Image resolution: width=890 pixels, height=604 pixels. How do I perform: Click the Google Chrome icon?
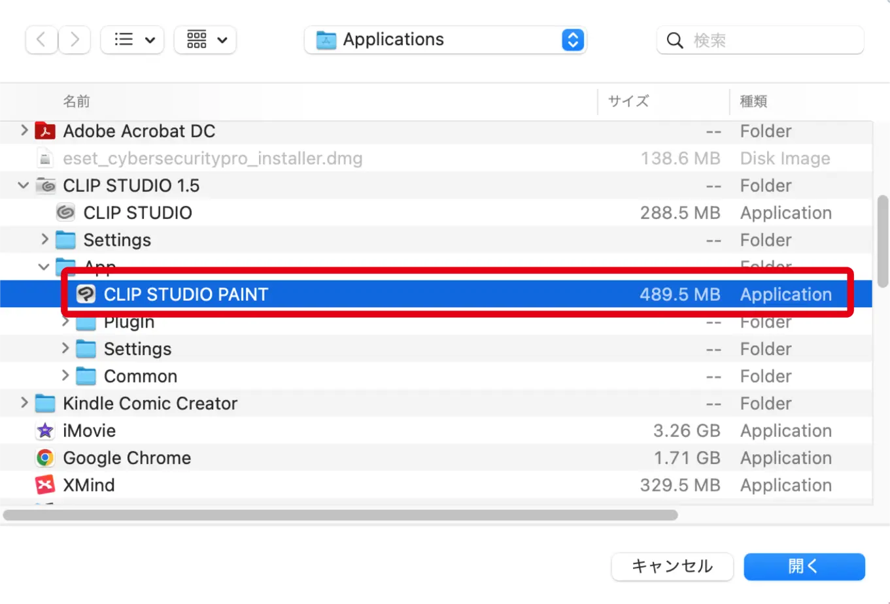click(44, 458)
